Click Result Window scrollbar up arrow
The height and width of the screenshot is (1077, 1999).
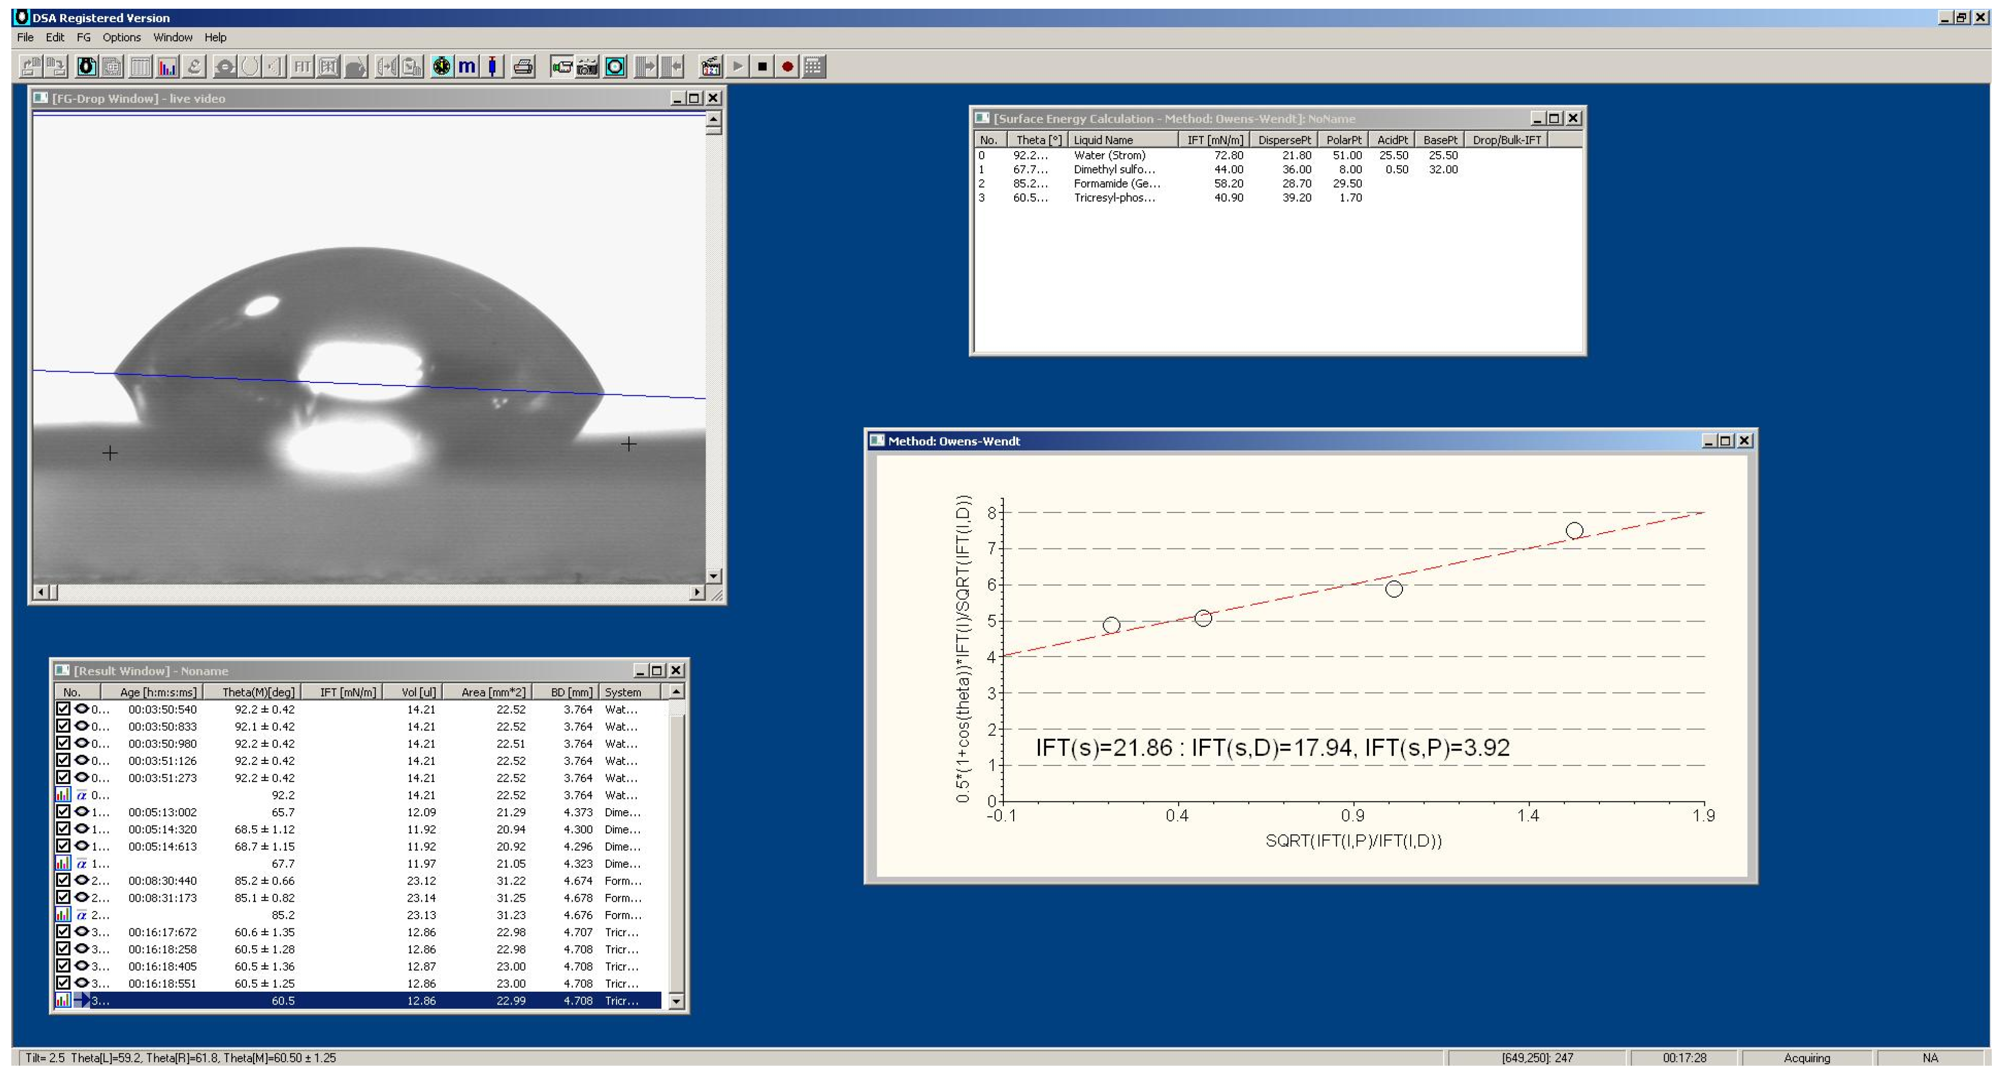(x=676, y=691)
